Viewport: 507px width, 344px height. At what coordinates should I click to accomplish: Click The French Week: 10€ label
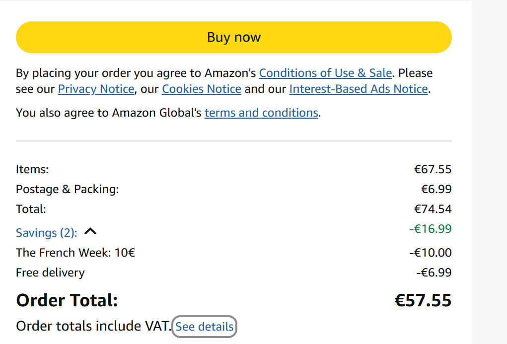75,253
